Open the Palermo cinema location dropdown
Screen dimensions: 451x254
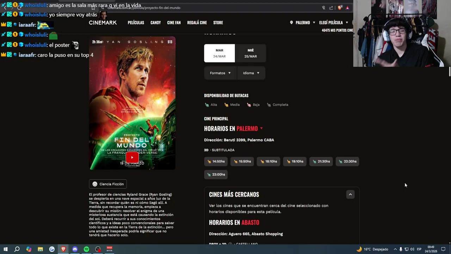pyautogui.click(x=302, y=23)
